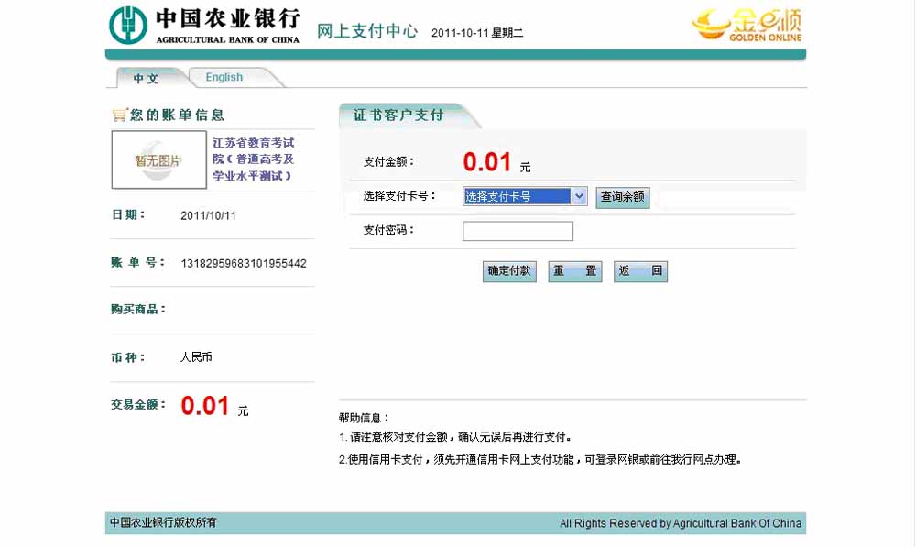Go back using the 返回 button

(x=640, y=271)
